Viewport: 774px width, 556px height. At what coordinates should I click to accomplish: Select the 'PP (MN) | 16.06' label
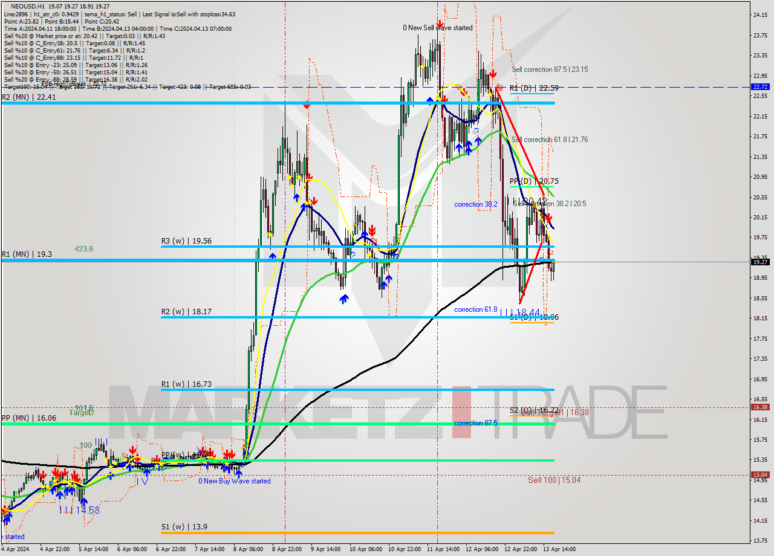point(28,418)
